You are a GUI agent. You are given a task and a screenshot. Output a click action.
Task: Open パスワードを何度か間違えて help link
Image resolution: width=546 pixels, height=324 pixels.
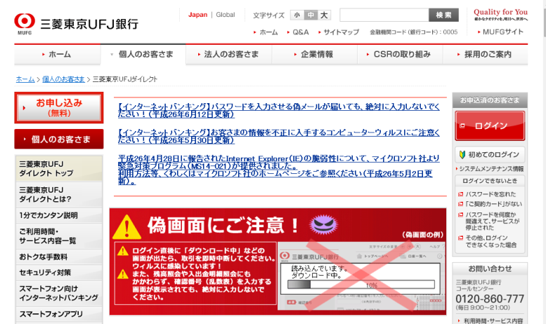(493, 221)
